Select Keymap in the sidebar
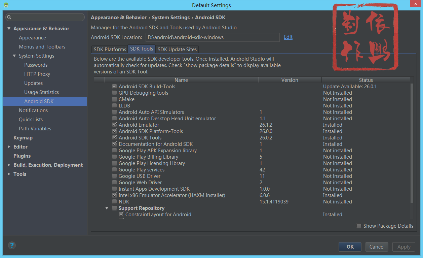 coord(23,138)
